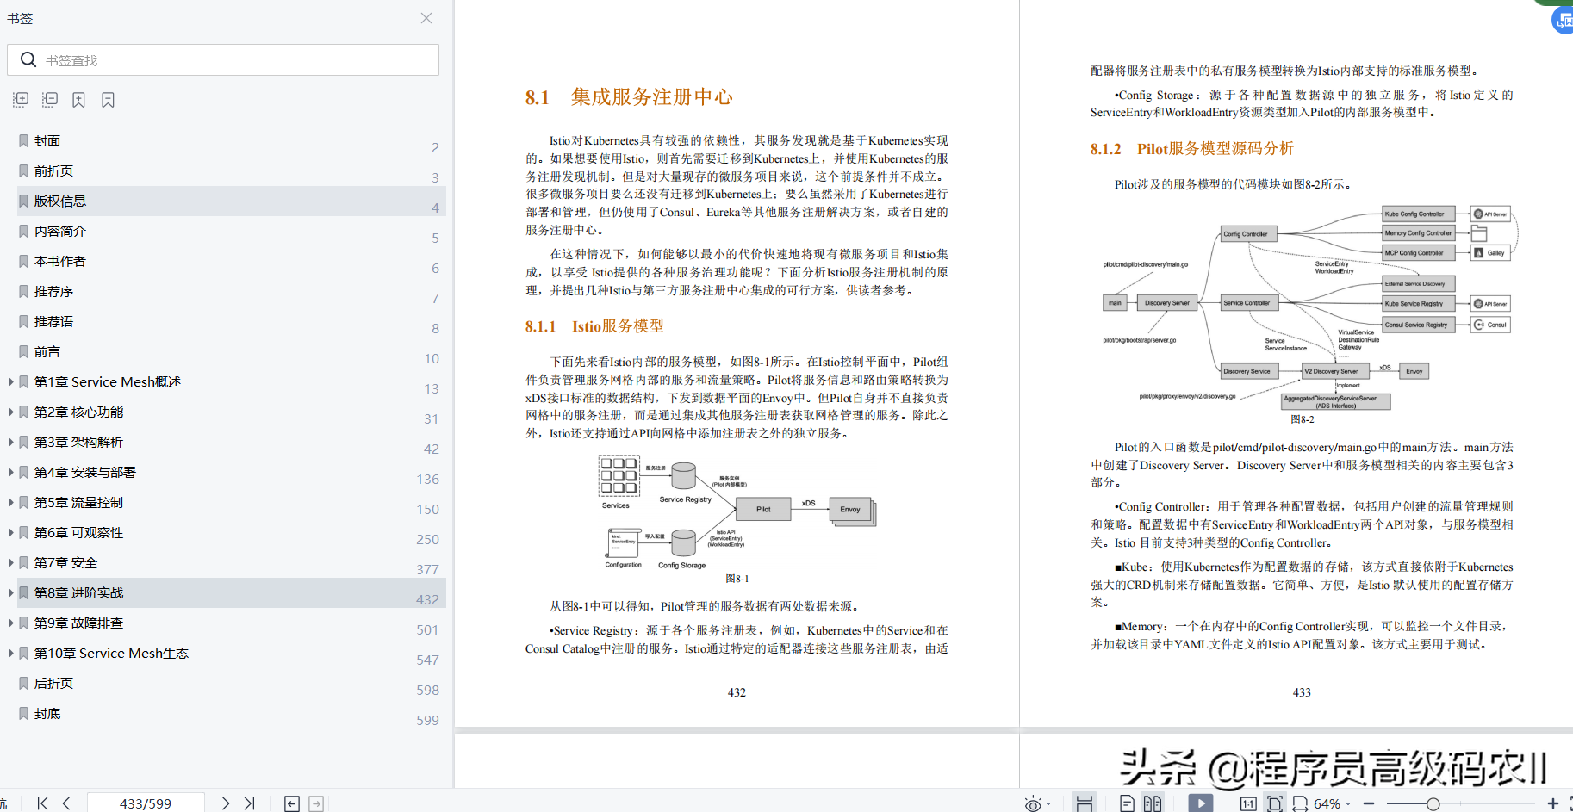1573x812 pixels.
Task: Click the 图8-2 Pilot code module diagram
Action: (1309, 307)
